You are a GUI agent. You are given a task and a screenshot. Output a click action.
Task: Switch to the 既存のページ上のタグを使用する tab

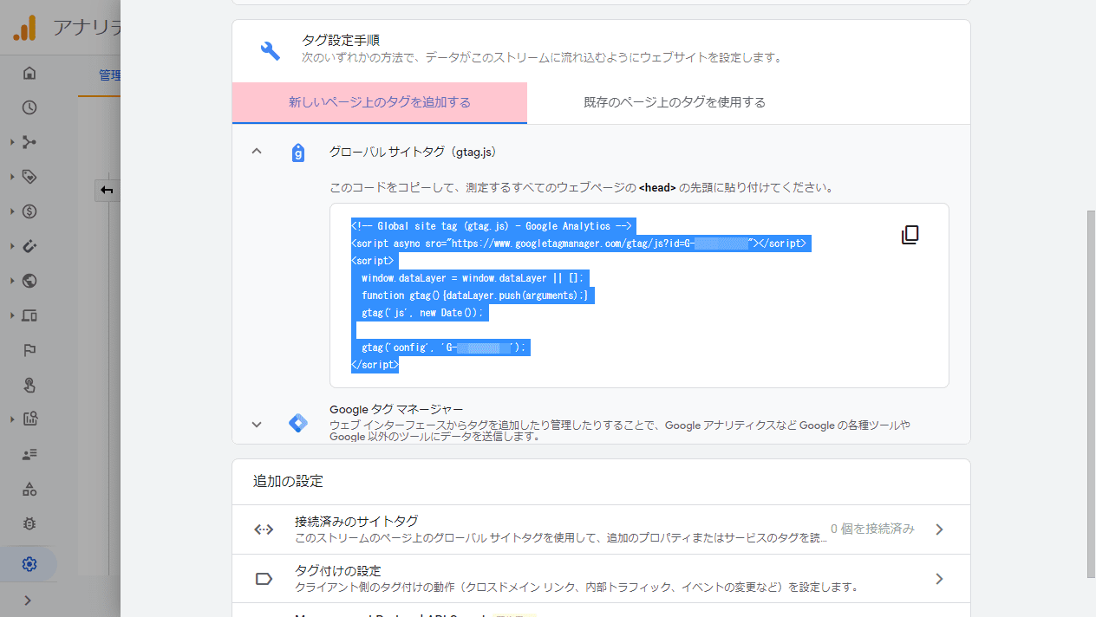(675, 103)
